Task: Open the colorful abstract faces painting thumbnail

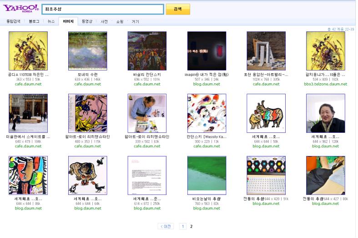Action: click(28, 175)
